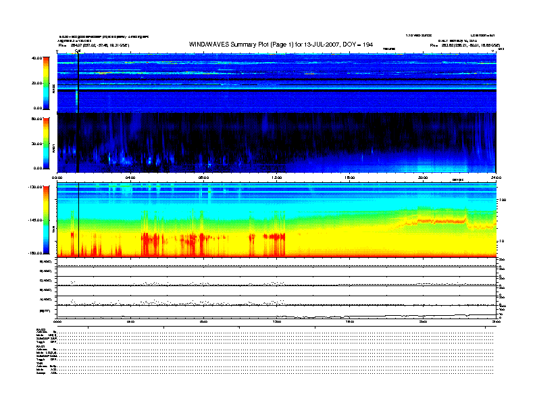Click the TNR vertical axis label
The width and height of the screenshot is (535, 413).
coord(53,231)
